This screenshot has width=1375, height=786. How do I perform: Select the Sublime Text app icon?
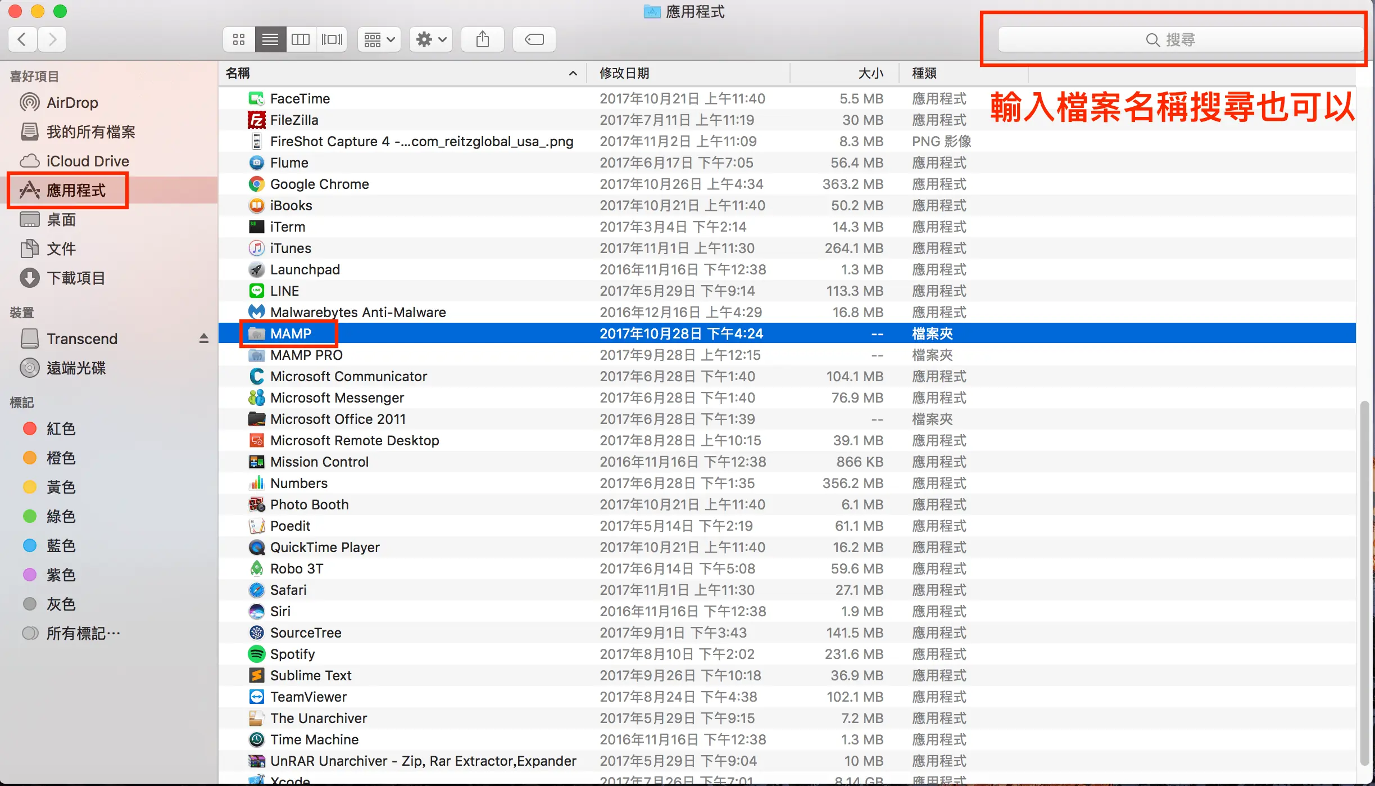point(256,675)
